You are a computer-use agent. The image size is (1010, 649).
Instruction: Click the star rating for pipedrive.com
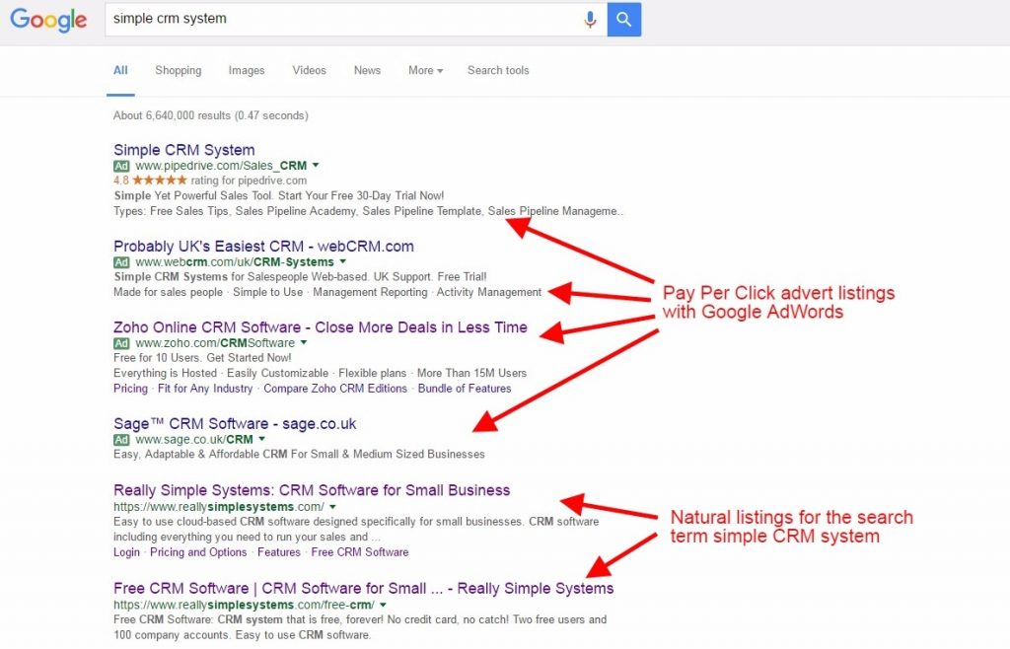160,180
